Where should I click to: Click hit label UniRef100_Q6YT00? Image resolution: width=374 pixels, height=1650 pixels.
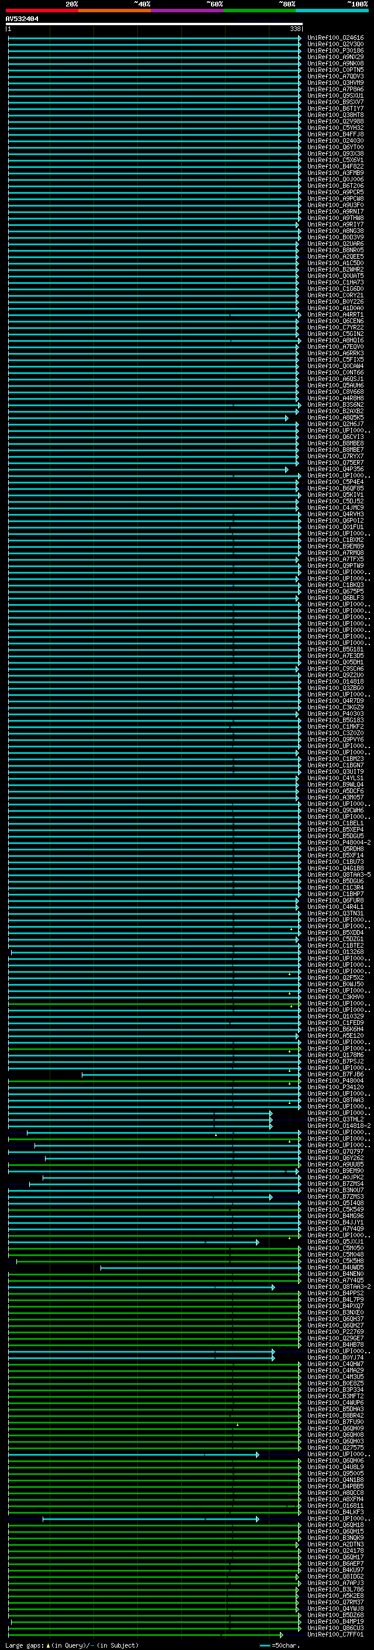[335, 147]
